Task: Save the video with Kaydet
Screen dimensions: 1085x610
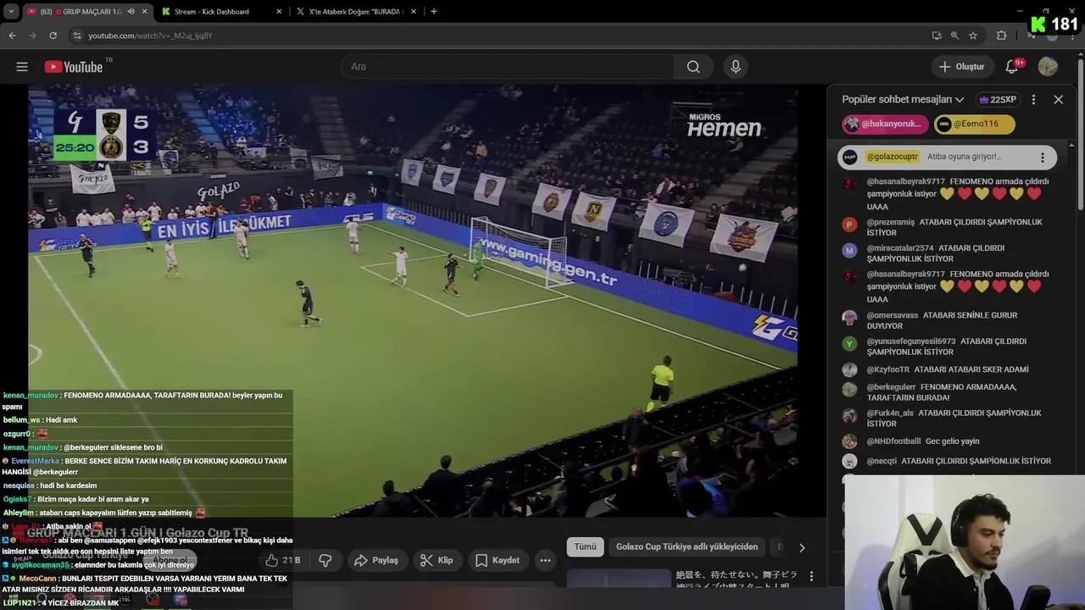Action: coord(498,560)
